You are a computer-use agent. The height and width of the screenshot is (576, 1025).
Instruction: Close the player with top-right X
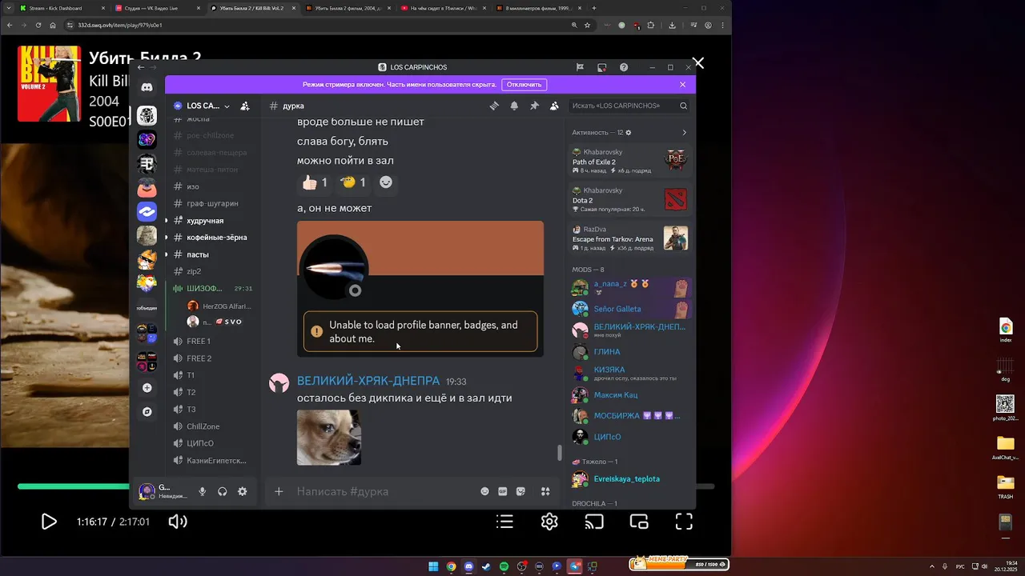pyautogui.click(x=698, y=62)
